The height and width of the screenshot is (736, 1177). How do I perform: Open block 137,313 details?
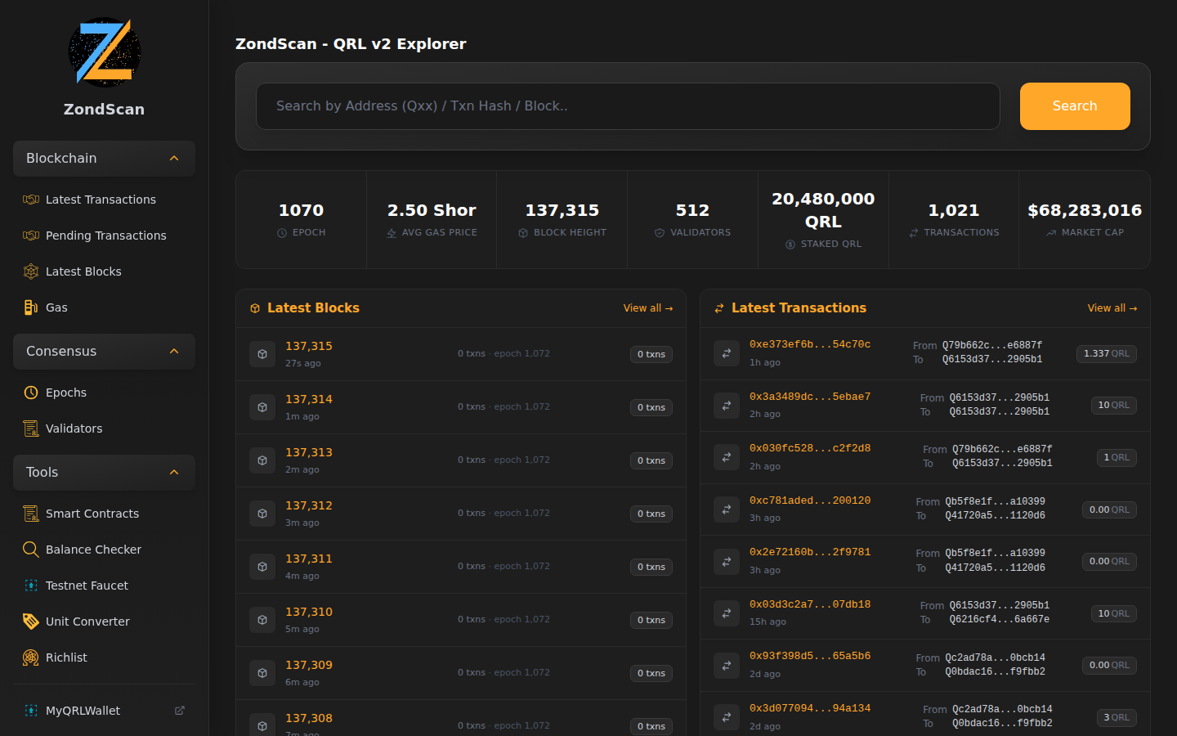click(x=309, y=452)
